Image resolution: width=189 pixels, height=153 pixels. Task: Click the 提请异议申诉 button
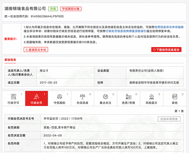(x=36, y=50)
